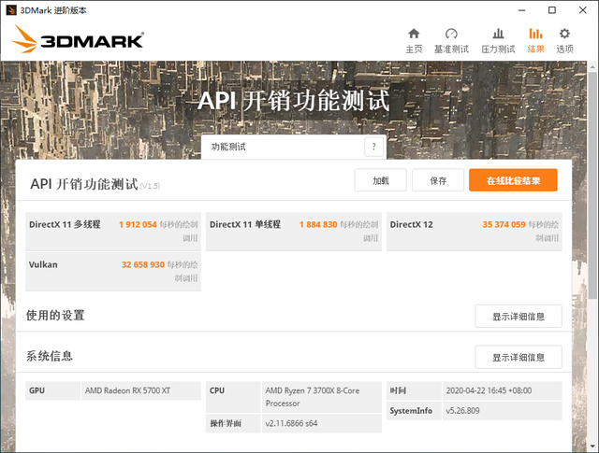
Task: Click the scrollbar down arrow
Action: point(592,446)
